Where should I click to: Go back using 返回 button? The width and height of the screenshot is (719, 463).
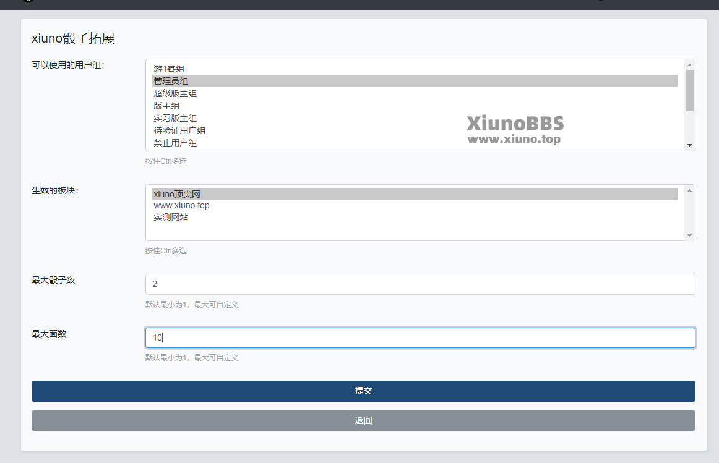pos(363,420)
